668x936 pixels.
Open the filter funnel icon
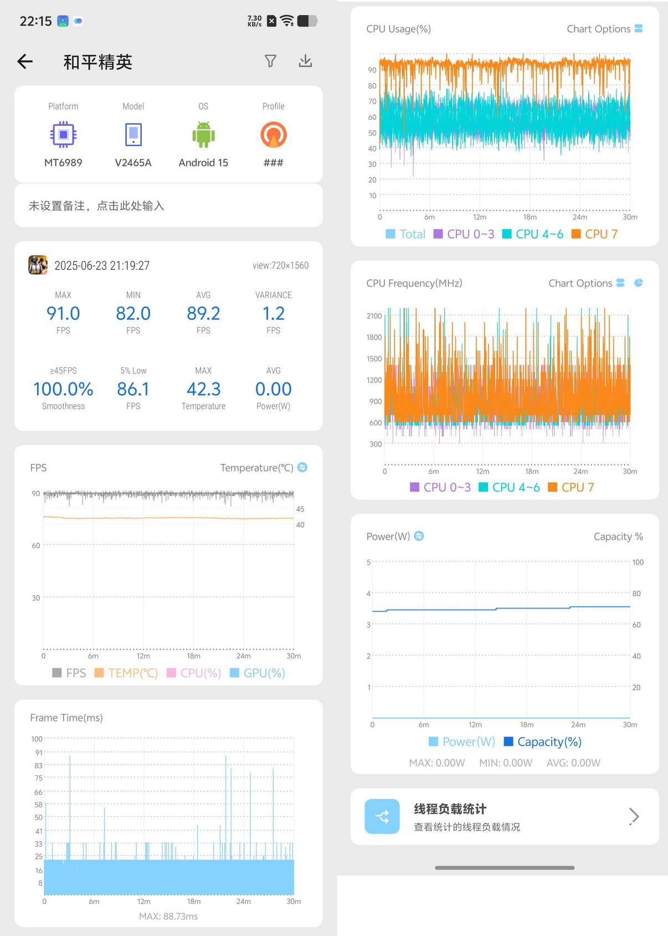click(270, 61)
